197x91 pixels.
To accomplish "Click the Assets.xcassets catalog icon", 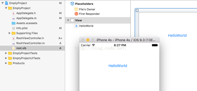I will (x=14, y=23).
